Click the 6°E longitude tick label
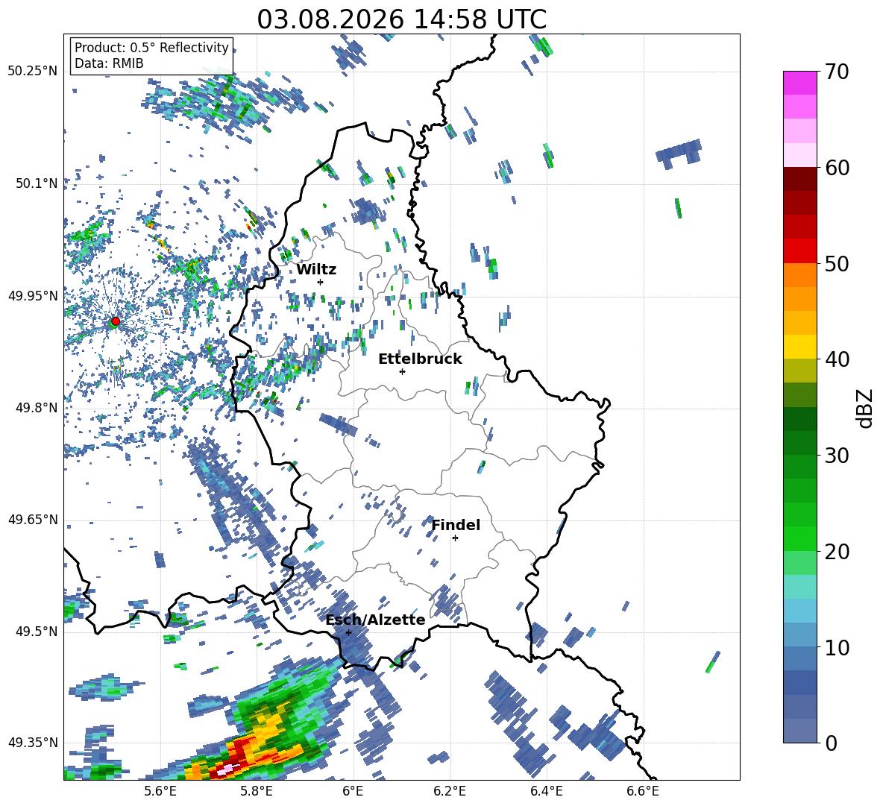Viewport: 883px width, 806px height. (353, 791)
